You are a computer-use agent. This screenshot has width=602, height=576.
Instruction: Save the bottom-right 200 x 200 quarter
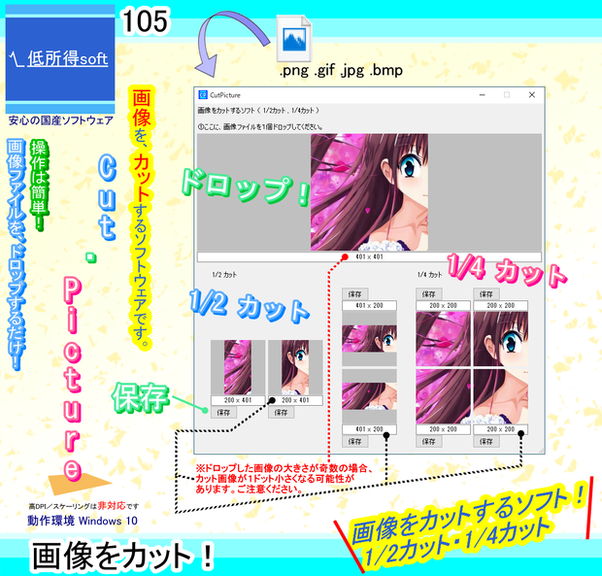tap(486, 442)
